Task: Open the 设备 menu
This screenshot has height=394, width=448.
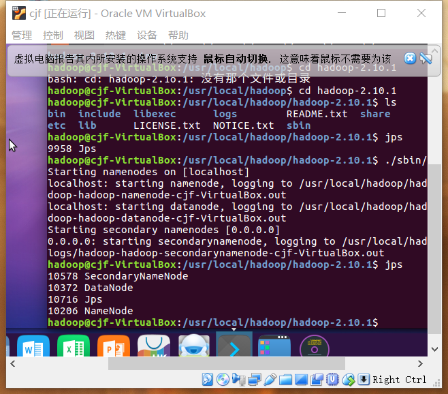Action: (x=147, y=35)
